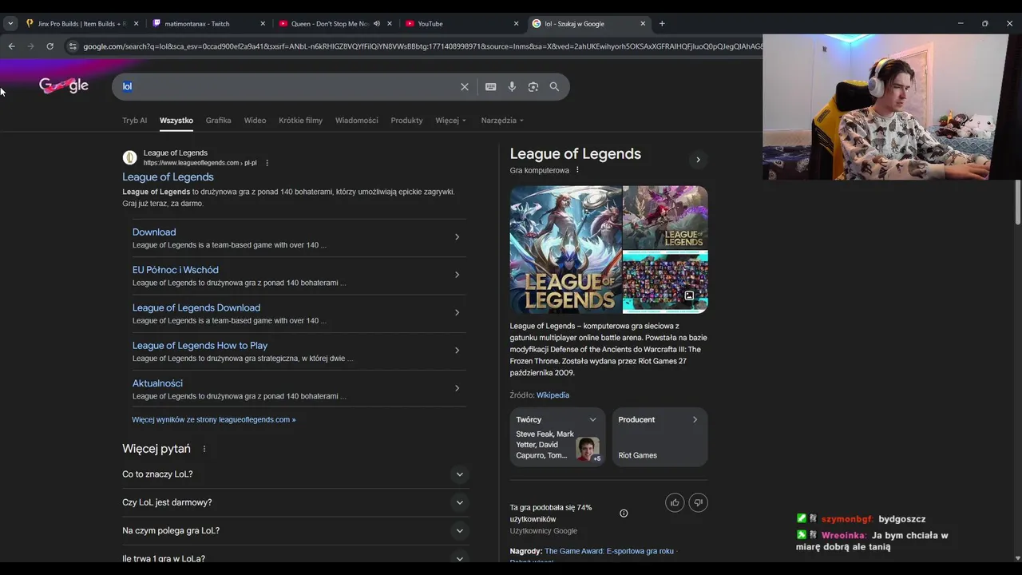Click the creator portrait thumbnail in Twórcy card

588,449
